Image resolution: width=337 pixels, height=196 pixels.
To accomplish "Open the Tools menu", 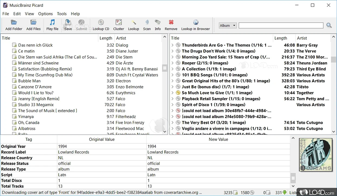I will tap(62, 14).
